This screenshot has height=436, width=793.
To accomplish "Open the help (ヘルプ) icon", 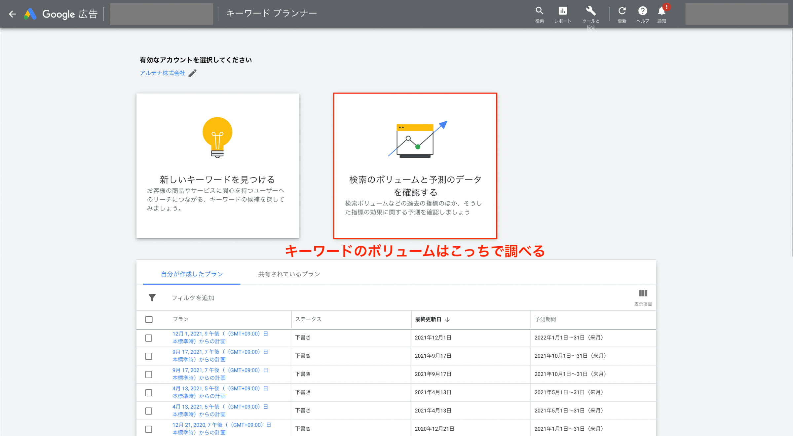I will click(x=643, y=15).
